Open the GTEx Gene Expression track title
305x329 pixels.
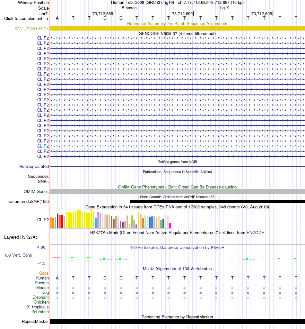coord(177,207)
